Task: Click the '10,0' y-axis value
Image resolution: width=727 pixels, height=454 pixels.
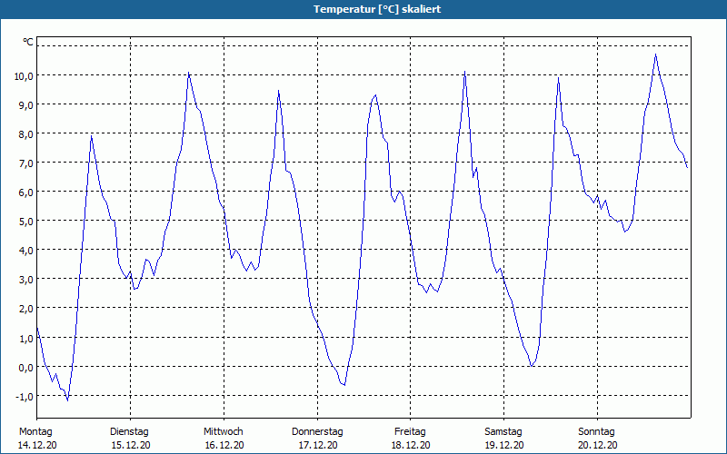Action: 24,76
